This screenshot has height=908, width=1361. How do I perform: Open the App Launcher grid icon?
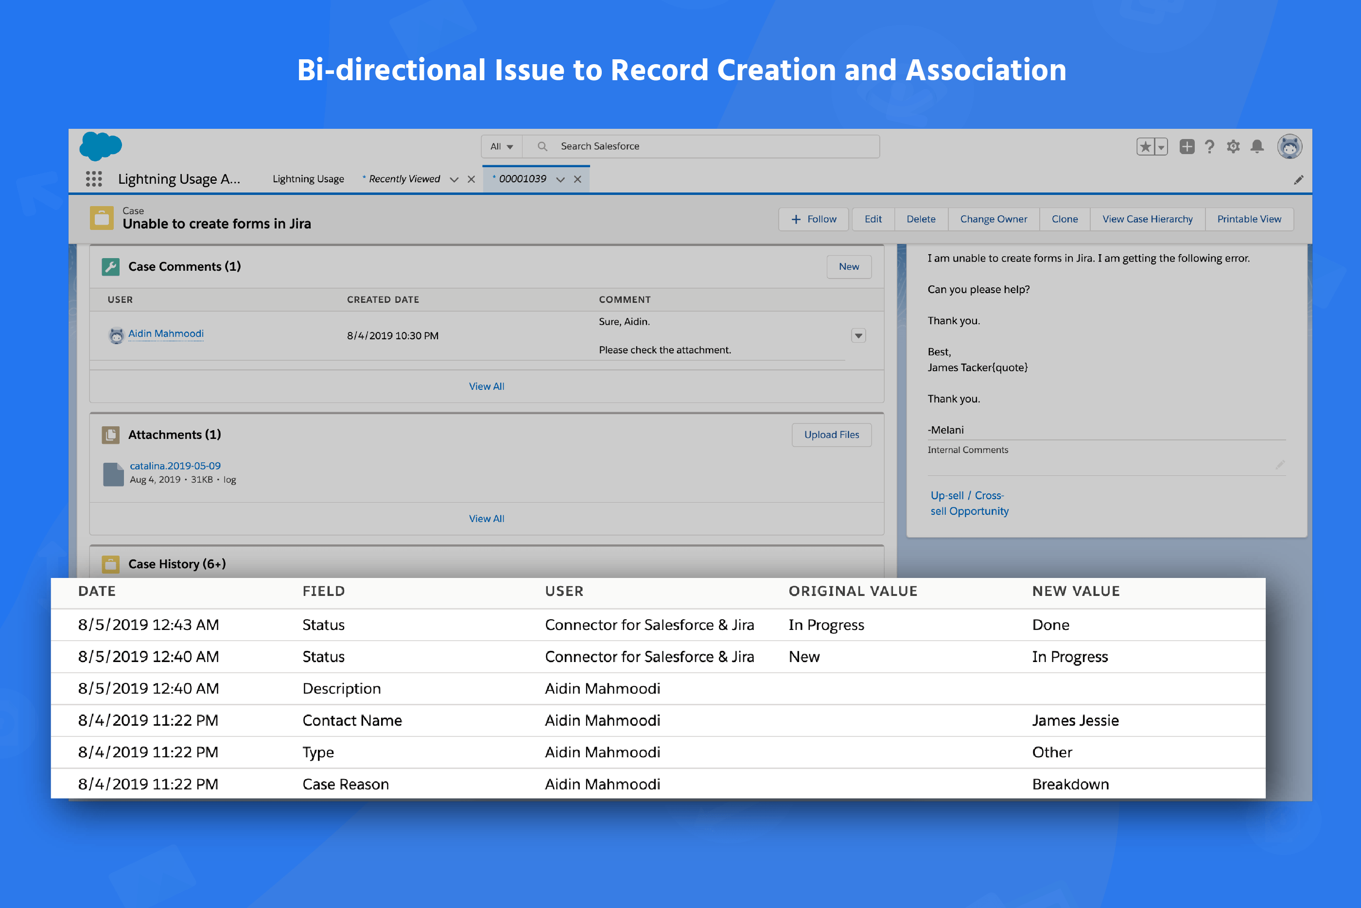(94, 179)
